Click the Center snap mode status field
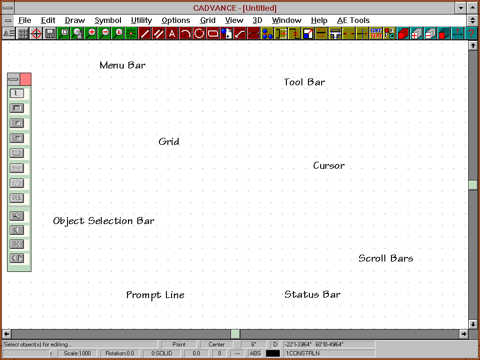480x360 pixels. pyautogui.click(x=217, y=345)
